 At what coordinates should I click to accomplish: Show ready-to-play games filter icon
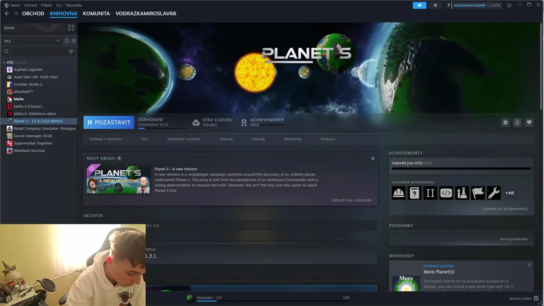click(x=74, y=41)
